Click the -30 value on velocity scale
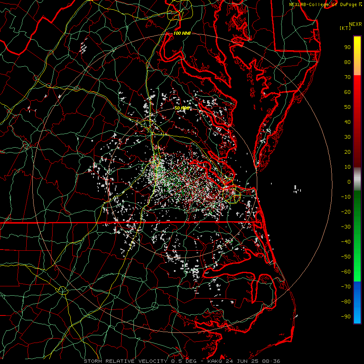The height and width of the screenshot is (364, 364). [x=346, y=227]
